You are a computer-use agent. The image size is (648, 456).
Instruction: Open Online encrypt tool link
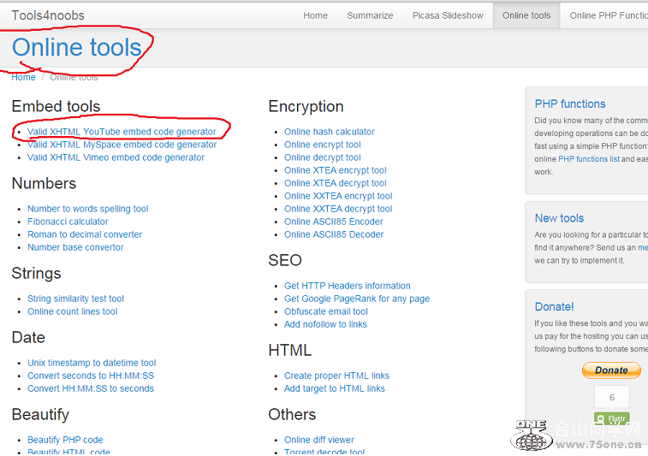[x=323, y=145]
